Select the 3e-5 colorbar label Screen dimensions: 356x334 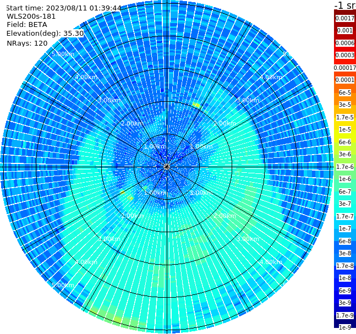[345, 105]
